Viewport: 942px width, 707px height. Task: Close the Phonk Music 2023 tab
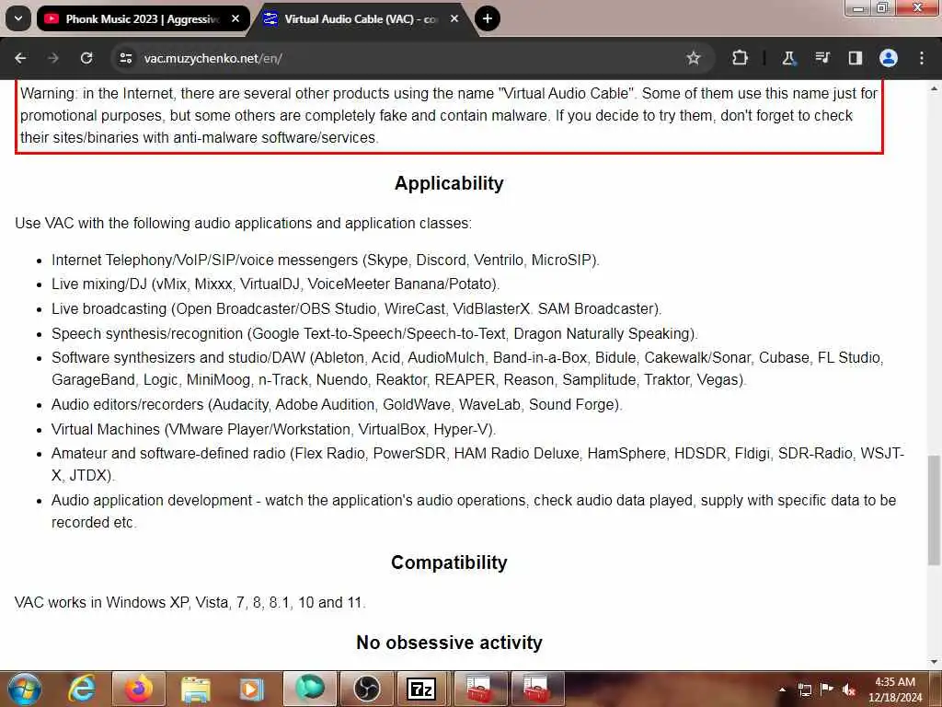pos(235,18)
